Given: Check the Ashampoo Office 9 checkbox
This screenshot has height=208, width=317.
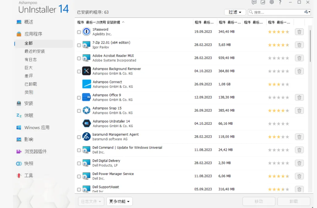Looking at the screenshot, I should pos(79,98).
